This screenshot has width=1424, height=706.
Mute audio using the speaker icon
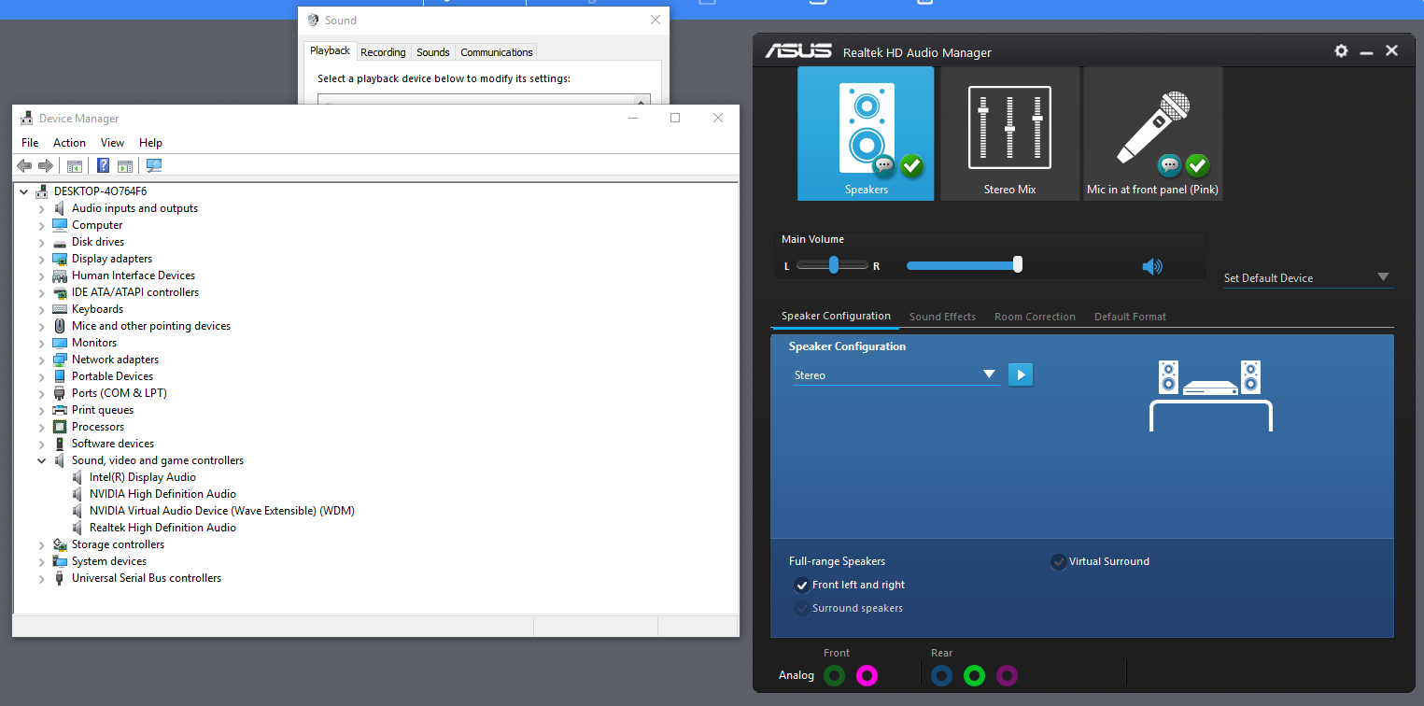pos(1152,265)
